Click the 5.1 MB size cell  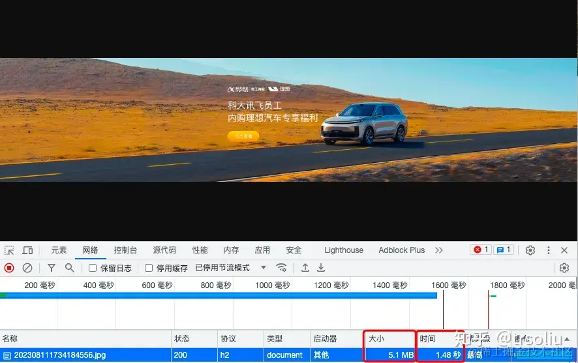point(390,355)
